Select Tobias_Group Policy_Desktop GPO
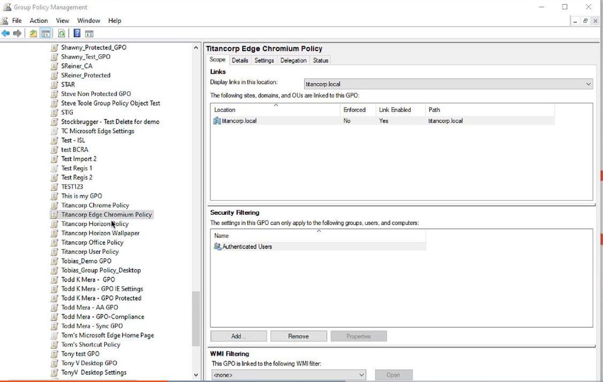Image resolution: width=603 pixels, height=382 pixels. pyautogui.click(x=101, y=270)
